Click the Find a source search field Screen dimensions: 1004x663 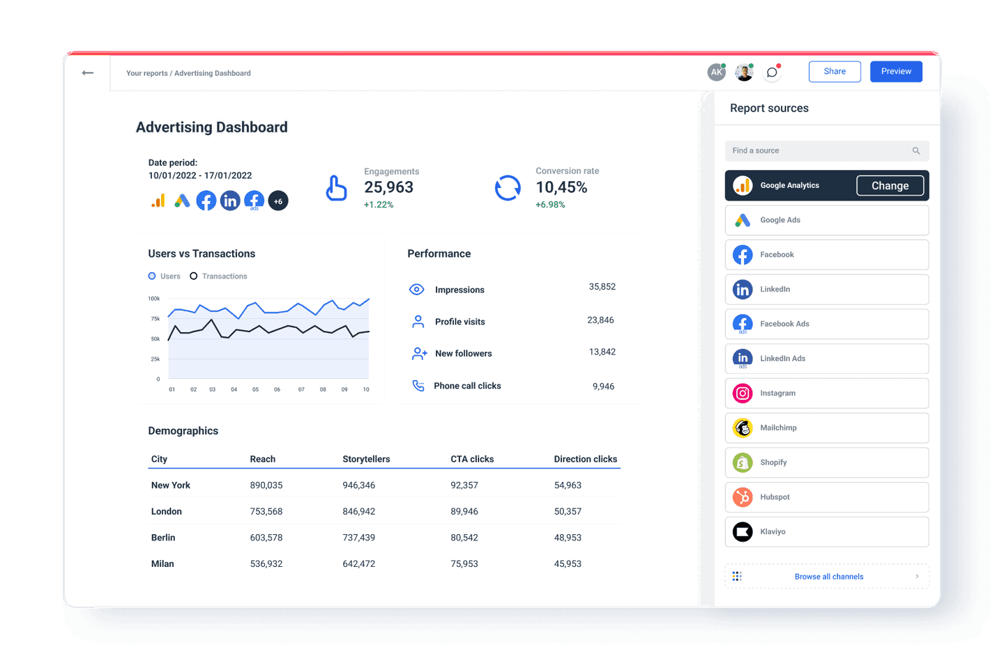pyautogui.click(x=826, y=150)
